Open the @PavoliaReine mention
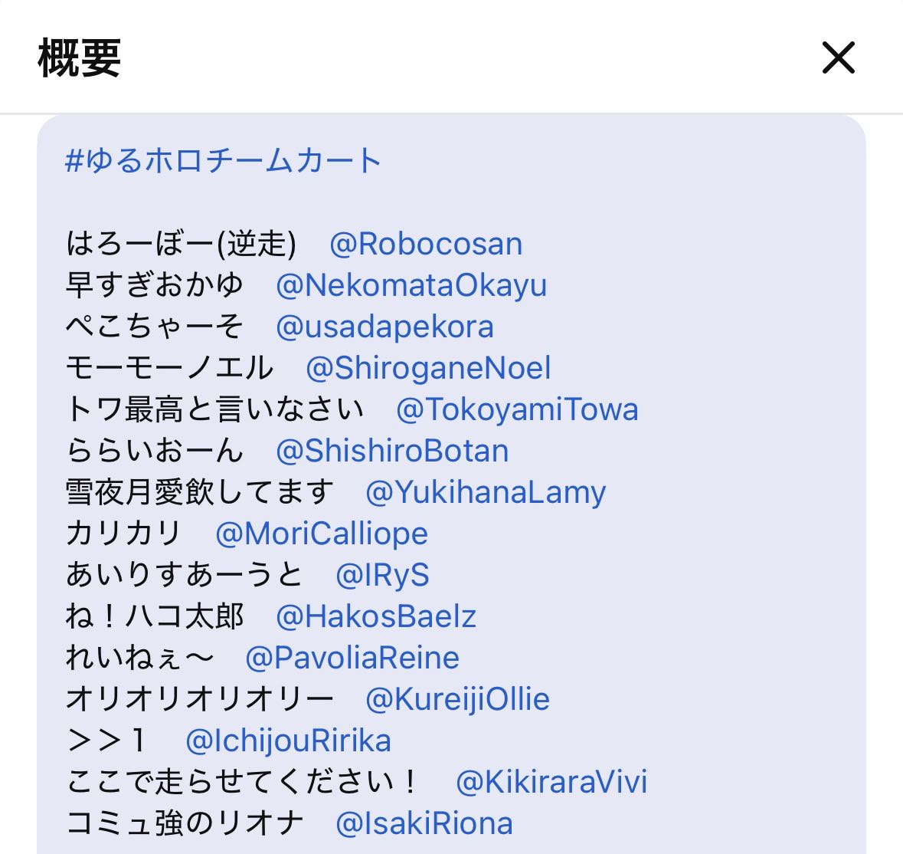Image resolution: width=903 pixels, height=854 pixels. [352, 658]
